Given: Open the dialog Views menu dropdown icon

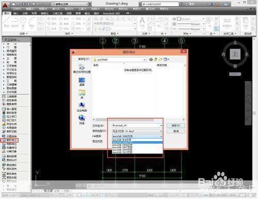Looking at the screenshot, I should (166, 59).
